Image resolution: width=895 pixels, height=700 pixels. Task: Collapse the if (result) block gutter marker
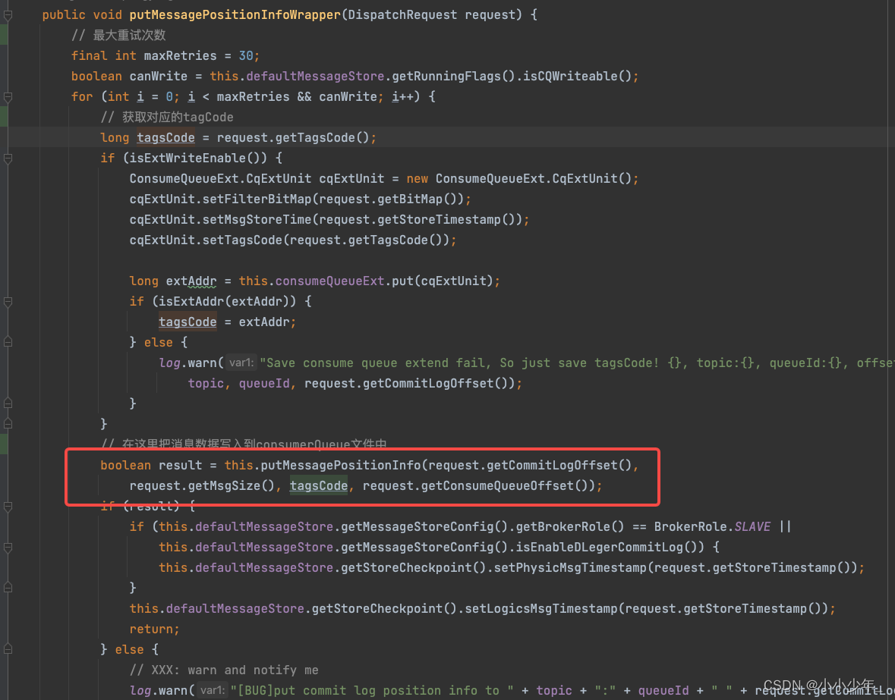(x=8, y=506)
